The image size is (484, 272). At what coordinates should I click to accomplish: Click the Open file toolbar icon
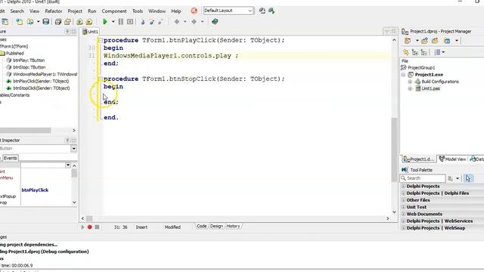coord(30,22)
